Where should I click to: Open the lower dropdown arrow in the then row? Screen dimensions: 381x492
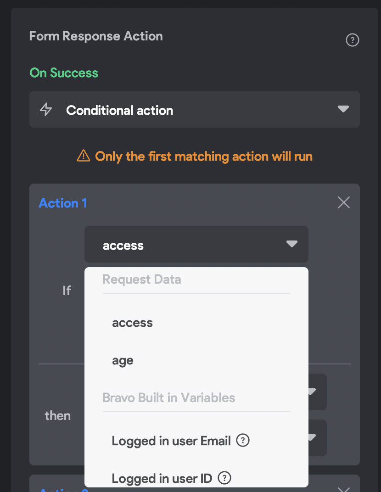point(312,438)
